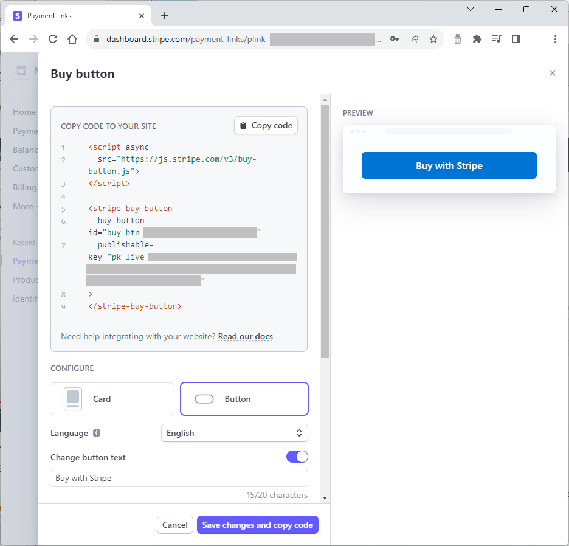Open the tab search chevron

[x=471, y=9]
